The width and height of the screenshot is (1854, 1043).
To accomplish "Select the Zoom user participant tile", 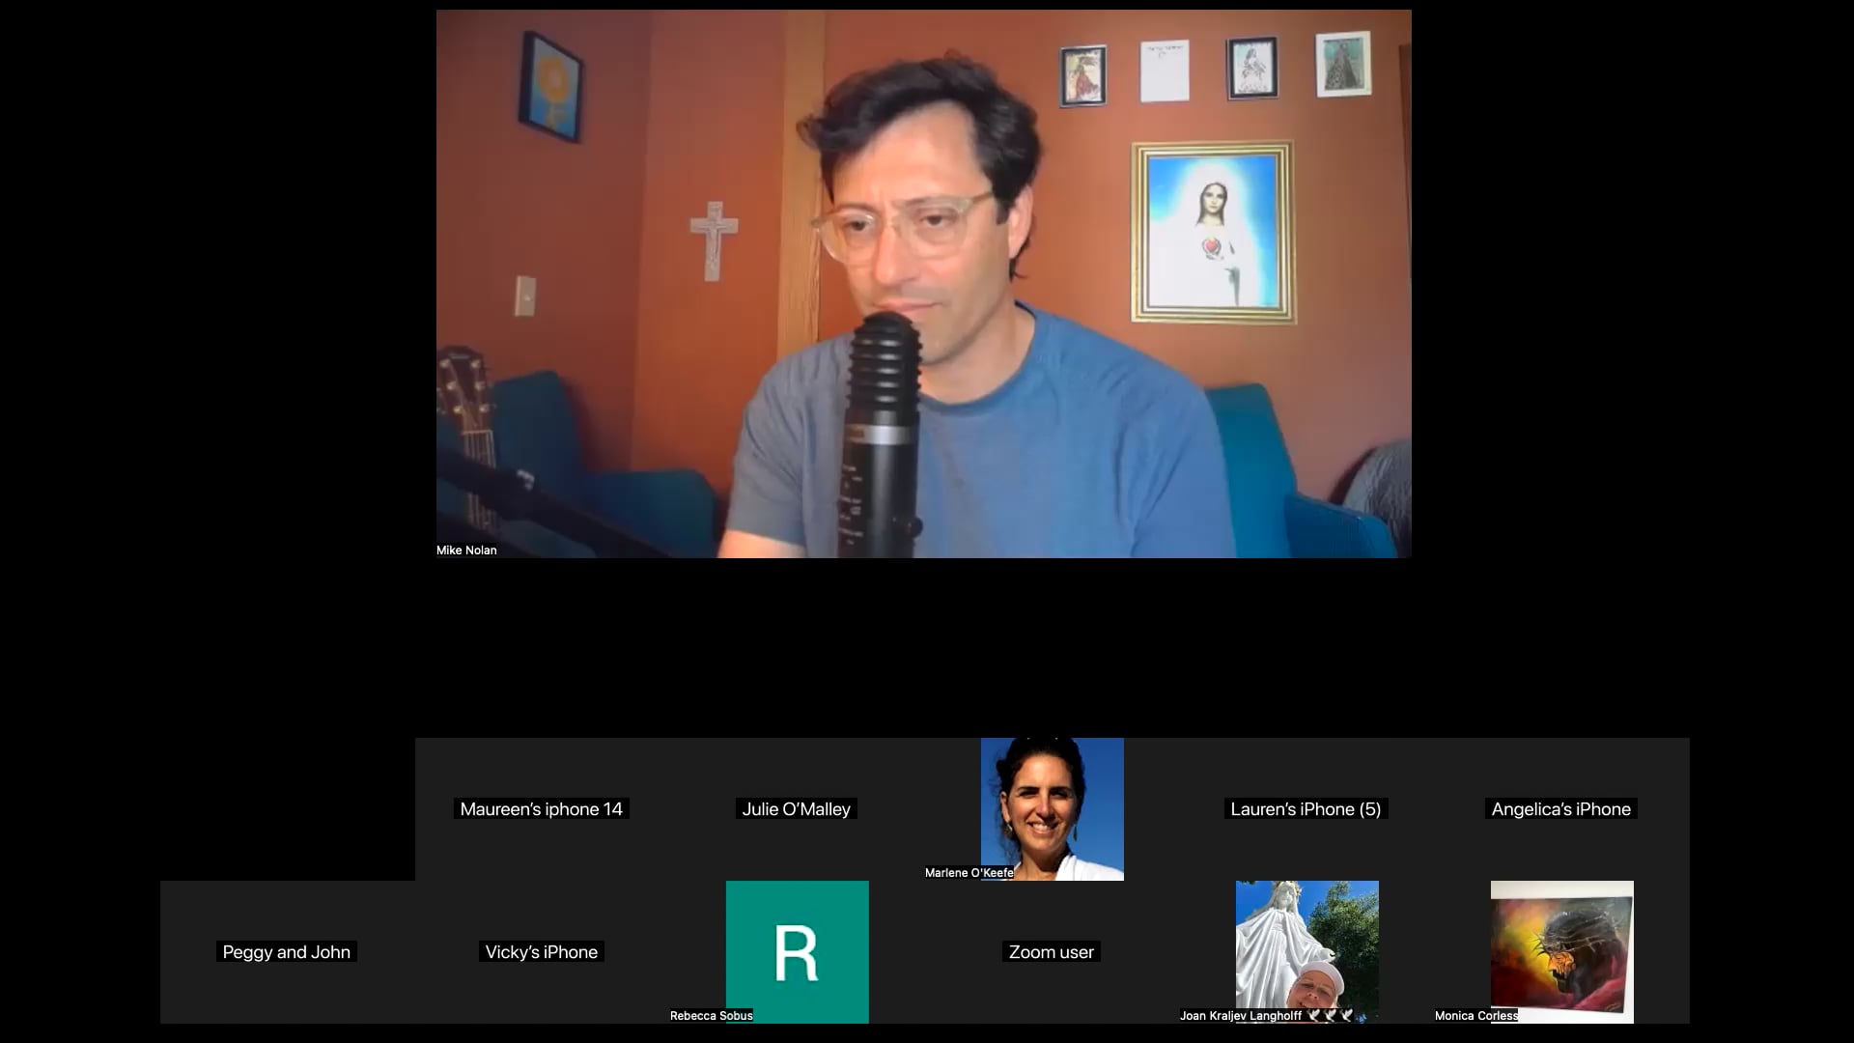I will tap(1051, 952).
